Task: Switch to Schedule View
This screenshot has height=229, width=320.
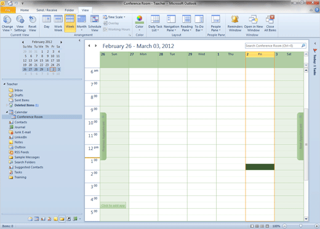Action: (95, 23)
